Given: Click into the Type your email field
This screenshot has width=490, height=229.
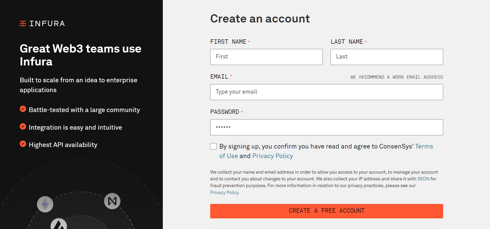Looking at the screenshot, I should (326, 92).
